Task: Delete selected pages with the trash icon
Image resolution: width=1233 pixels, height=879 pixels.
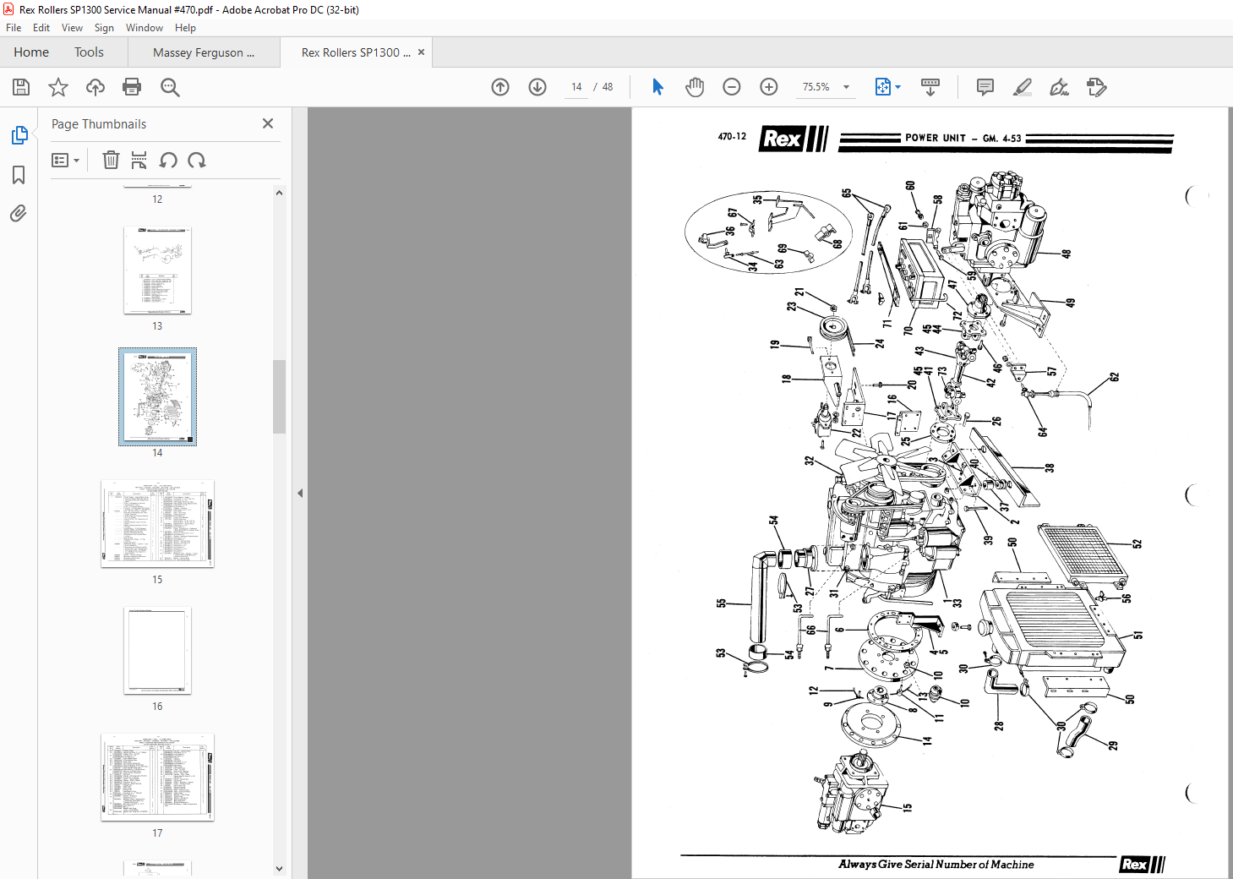Action: 111,160
